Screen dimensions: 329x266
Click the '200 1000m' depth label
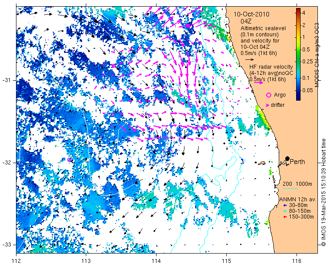[297, 184]
